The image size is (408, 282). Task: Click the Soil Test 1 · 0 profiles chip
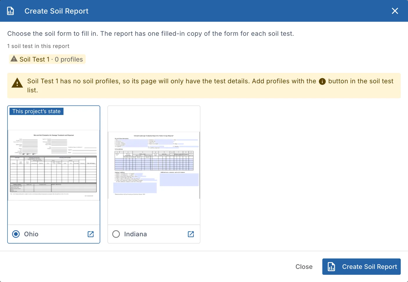tap(47, 59)
